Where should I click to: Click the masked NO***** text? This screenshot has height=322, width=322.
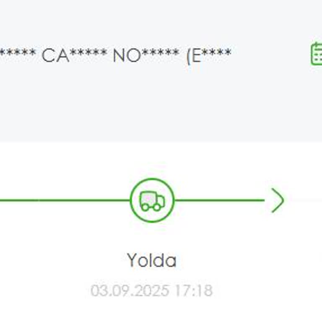(146, 55)
